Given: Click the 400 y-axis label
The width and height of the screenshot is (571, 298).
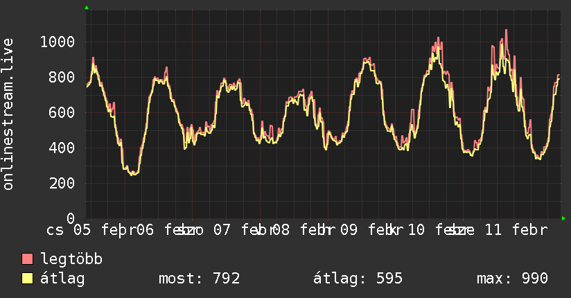Looking at the screenshot, I should [x=62, y=148].
